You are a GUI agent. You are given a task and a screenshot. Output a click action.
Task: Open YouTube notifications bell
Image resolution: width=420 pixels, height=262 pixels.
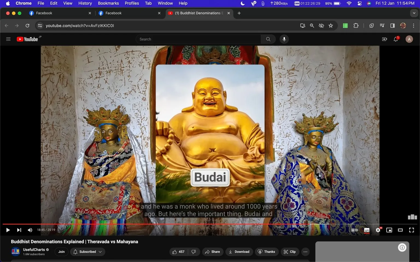pos(395,39)
